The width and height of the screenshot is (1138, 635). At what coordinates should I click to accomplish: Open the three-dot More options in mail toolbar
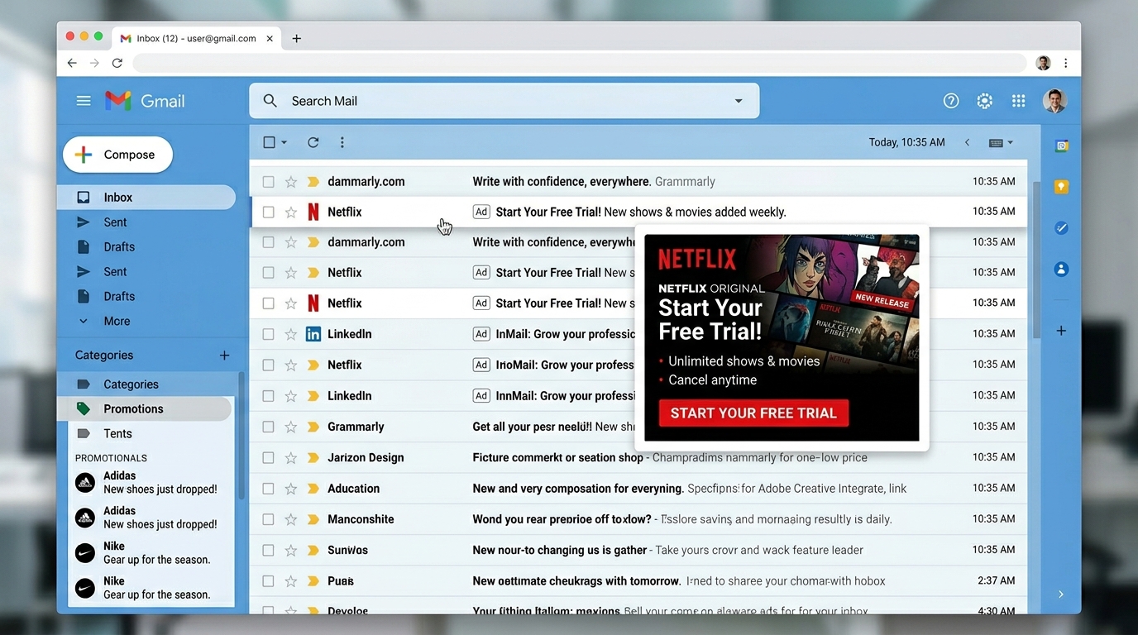coord(342,142)
